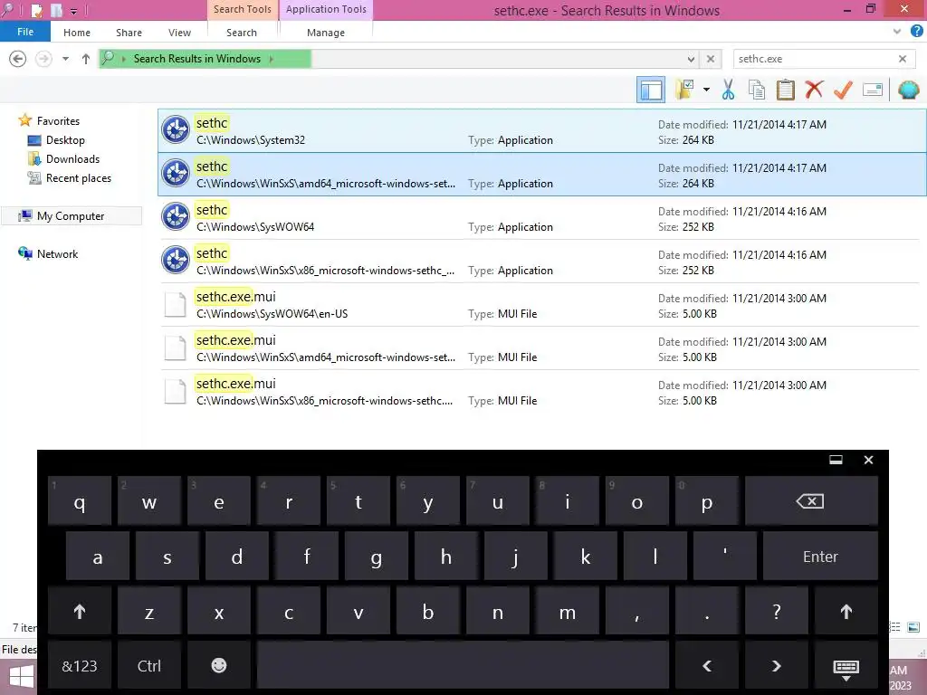Open the recent locations dropdown arrow
Image resolution: width=927 pixels, height=695 pixels.
[65, 59]
